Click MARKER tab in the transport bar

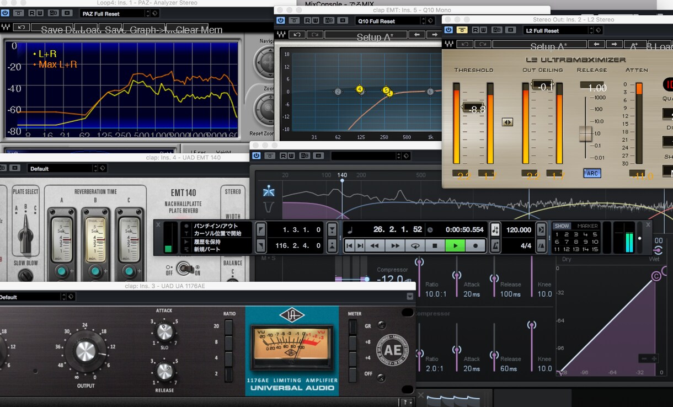point(587,226)
